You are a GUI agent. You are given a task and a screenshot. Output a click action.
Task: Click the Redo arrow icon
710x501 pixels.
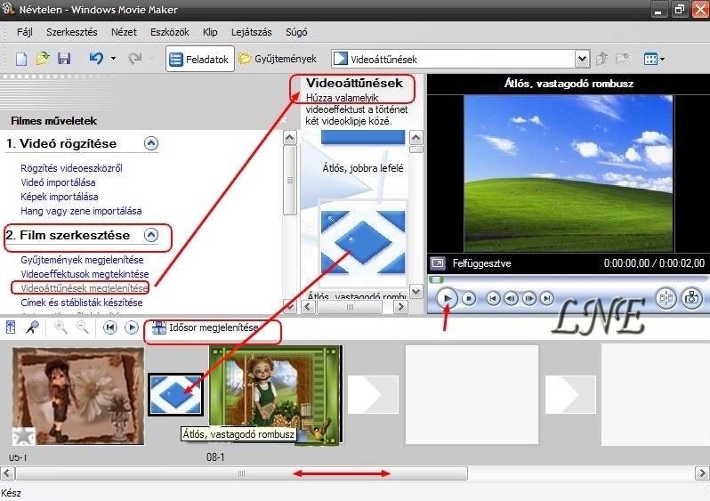(x=134, y=59)
